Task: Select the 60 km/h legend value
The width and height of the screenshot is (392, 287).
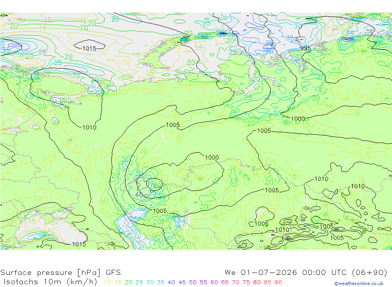Action: pyautogui.click(x=214, y=282)
